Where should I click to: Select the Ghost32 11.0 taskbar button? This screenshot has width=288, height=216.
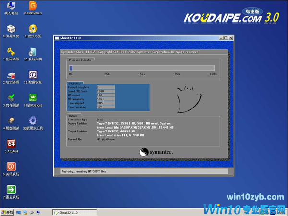(75, 213)
